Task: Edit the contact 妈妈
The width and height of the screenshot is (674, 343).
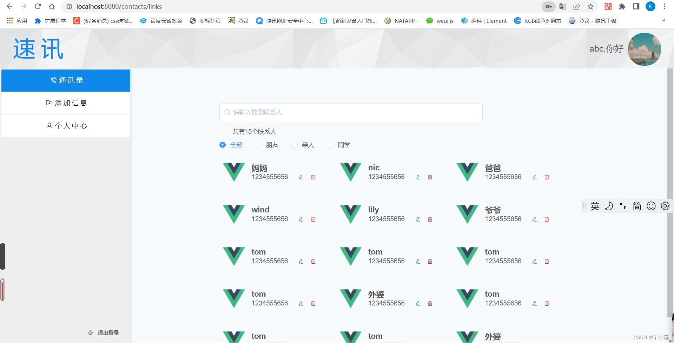Action: 301,177
